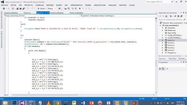Open the button1_Click member dropdown

tap(119, 16)
